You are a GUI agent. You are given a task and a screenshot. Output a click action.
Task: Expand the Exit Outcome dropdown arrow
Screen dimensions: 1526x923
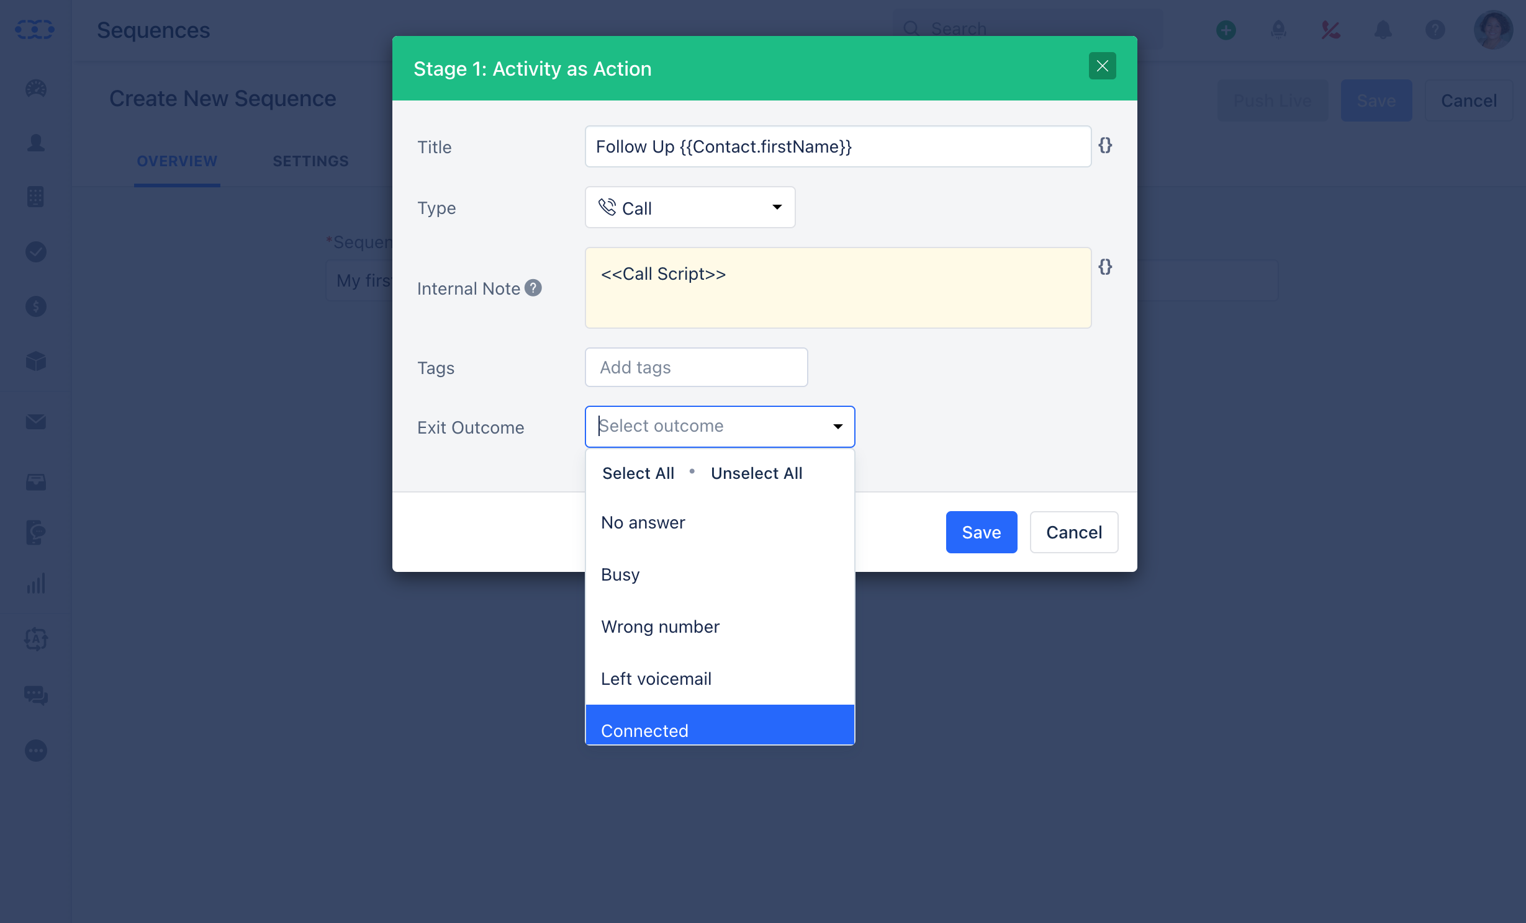pyautogui.click(x=837, y=426)
